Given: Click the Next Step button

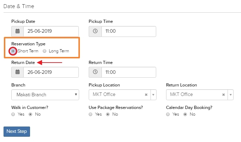Looking at the screenshot, I should point(17,131).
